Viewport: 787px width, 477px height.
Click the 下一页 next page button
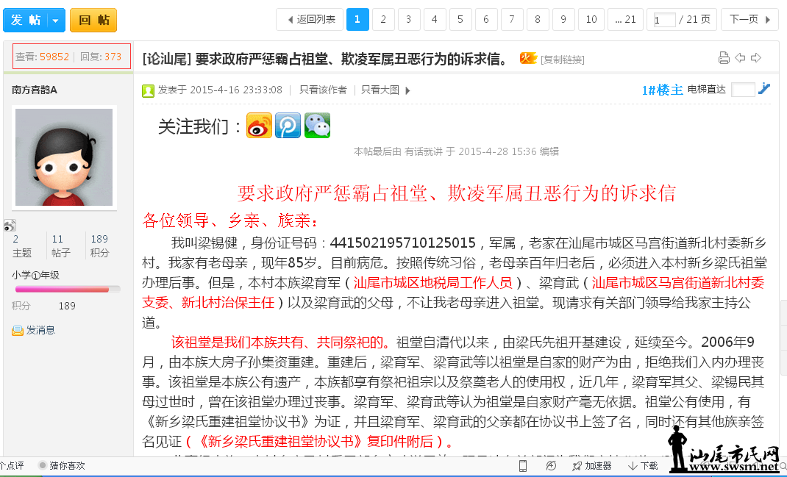(x=749, y=20)
